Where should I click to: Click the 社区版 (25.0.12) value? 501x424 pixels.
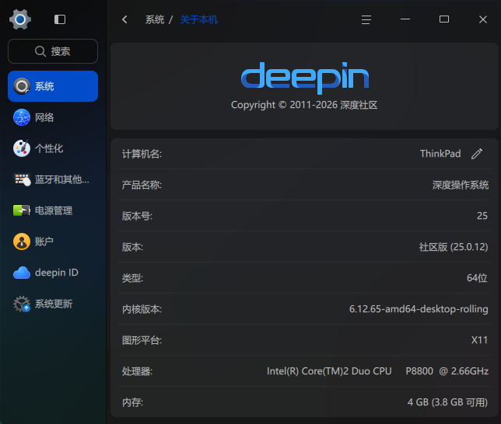pos(454,247)
